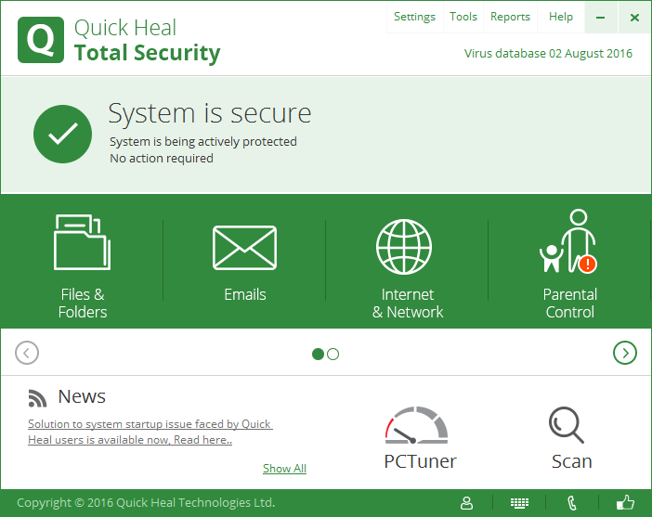This screenshot has width=652, height=517.
Task: Open Internet & Network settings
Action: (x=407, y=265)
